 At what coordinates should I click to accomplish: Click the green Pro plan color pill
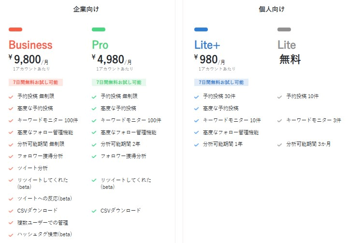pyautogui.click(x=99, y=29)
